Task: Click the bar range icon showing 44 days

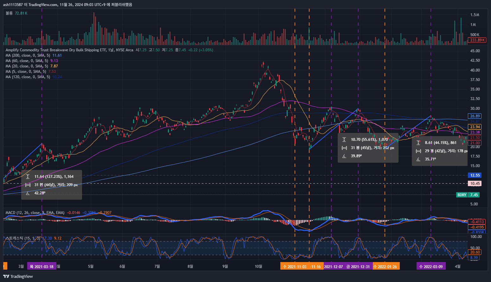Action: click(x=28, y=185)
